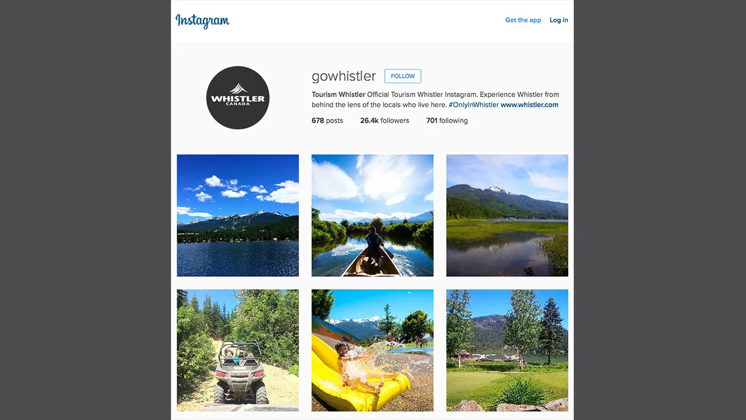746x420 pixels.
Task: Visit the www.whistler.com link
Action: coord(530,105)
